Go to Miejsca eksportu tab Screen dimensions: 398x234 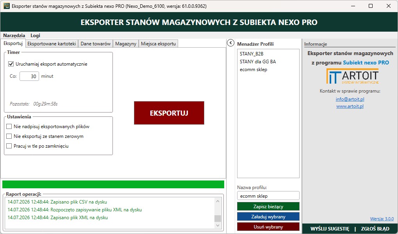point(159,44)
